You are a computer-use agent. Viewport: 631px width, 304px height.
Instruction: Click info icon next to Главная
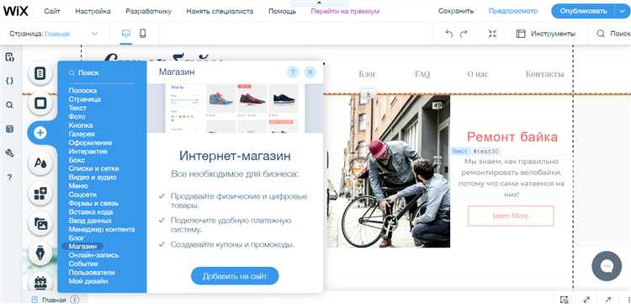pyautogui.click(x=75, y=300)
